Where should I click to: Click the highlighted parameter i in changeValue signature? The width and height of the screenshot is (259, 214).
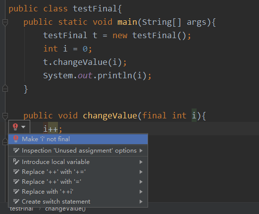(194, 115)
